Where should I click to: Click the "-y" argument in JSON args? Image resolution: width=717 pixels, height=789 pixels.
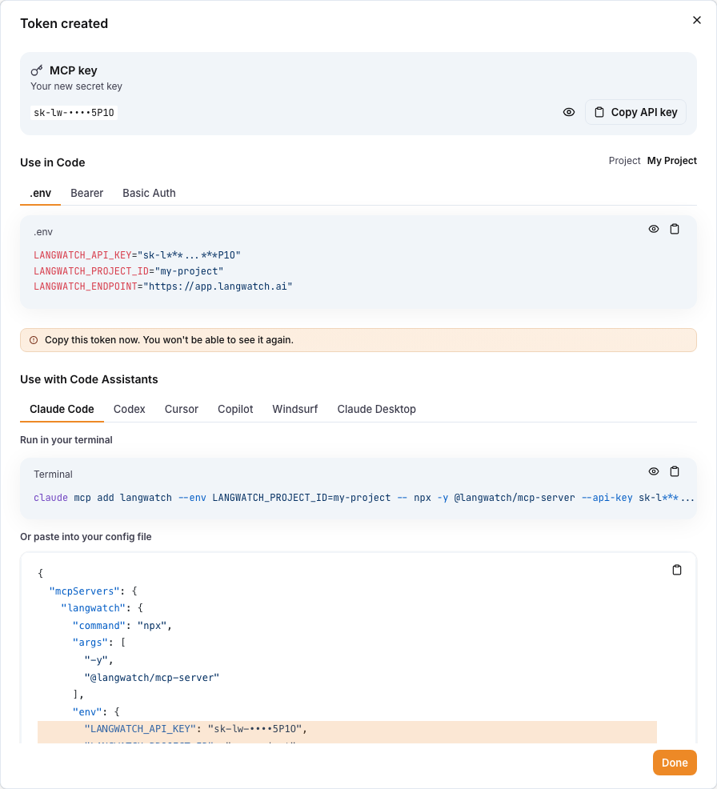(x=98, y=659)
